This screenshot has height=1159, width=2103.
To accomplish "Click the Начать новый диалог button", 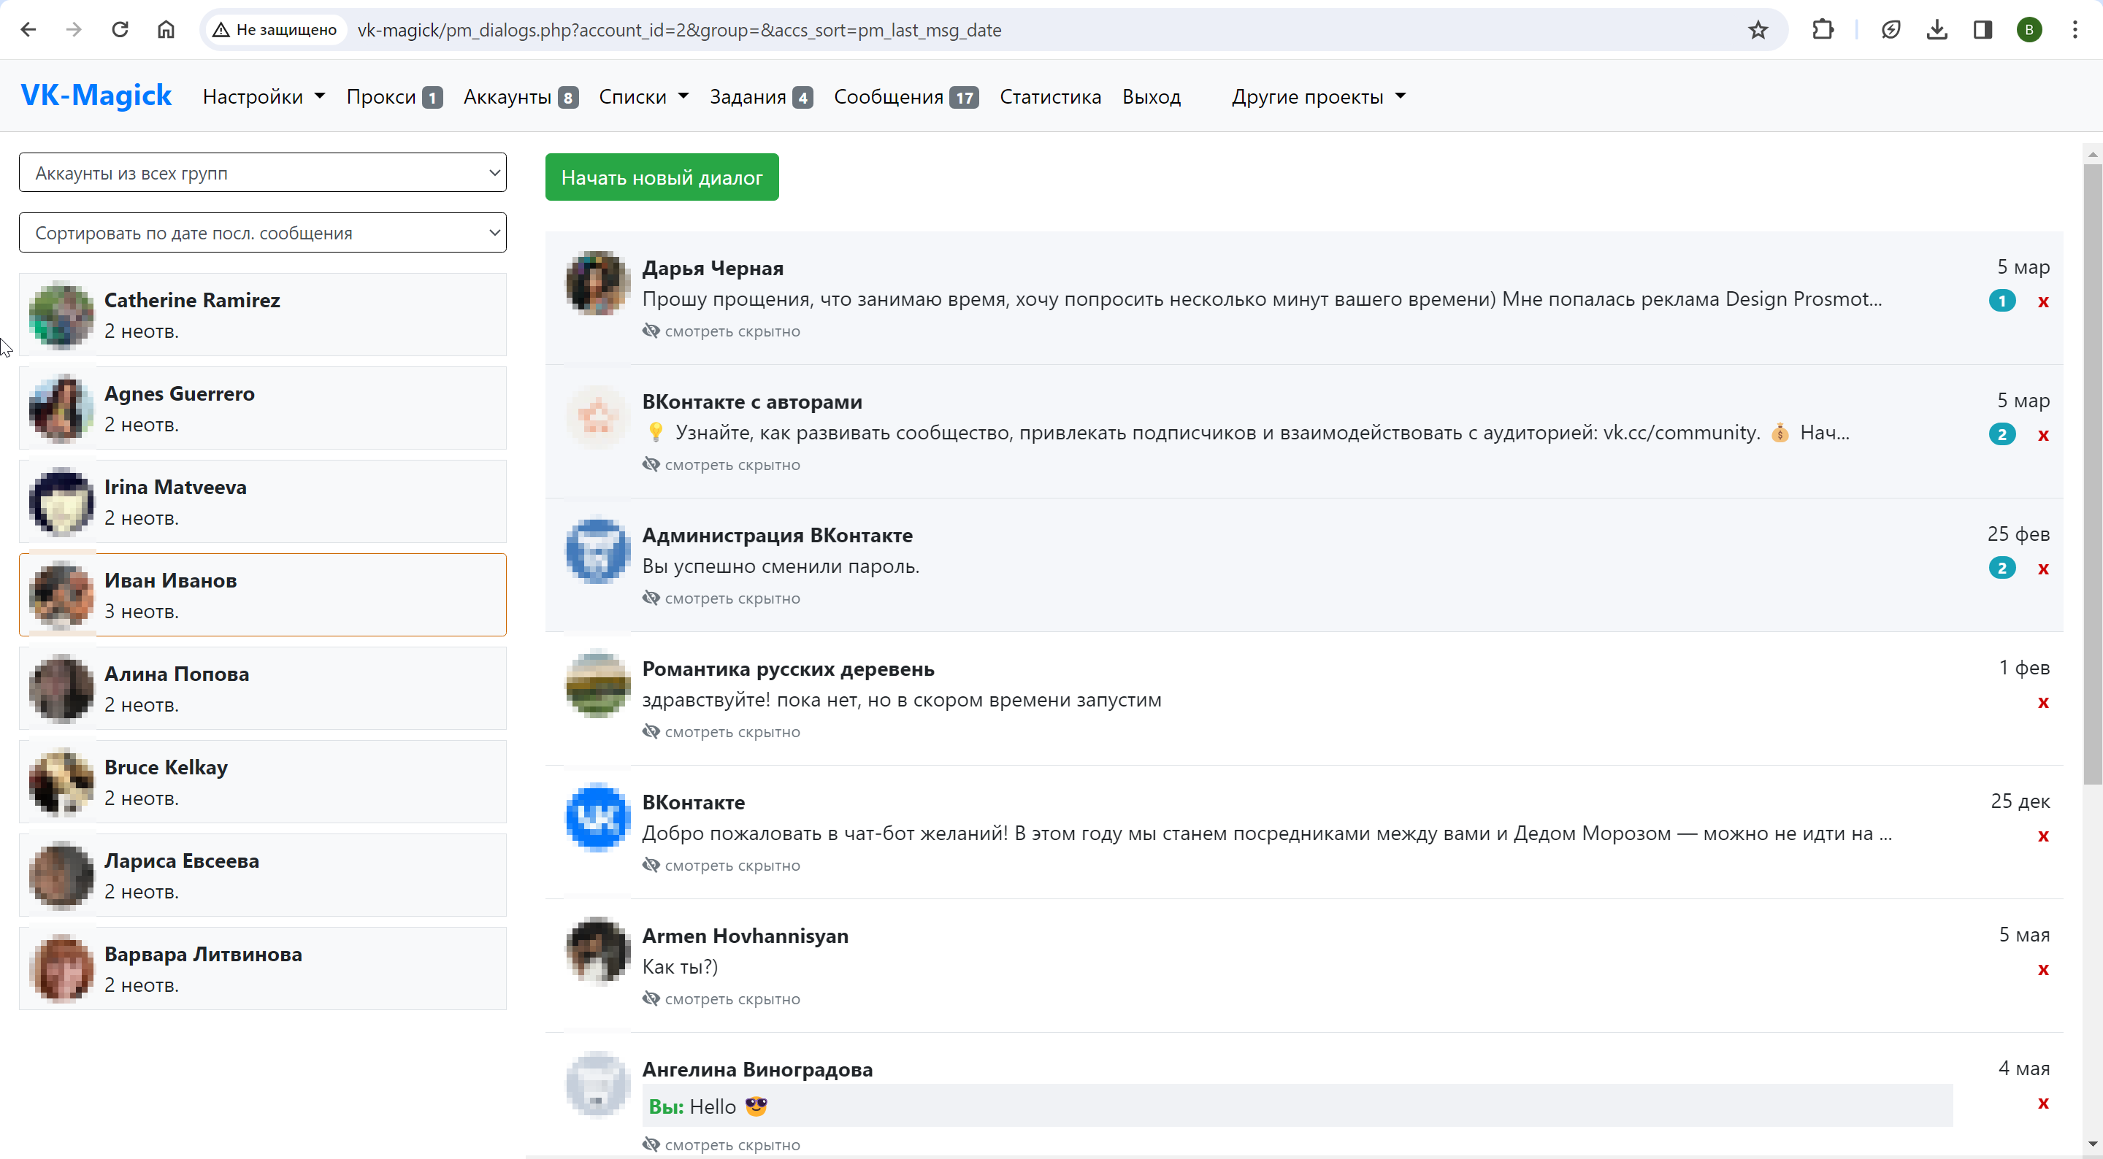I will pos(662,177).
